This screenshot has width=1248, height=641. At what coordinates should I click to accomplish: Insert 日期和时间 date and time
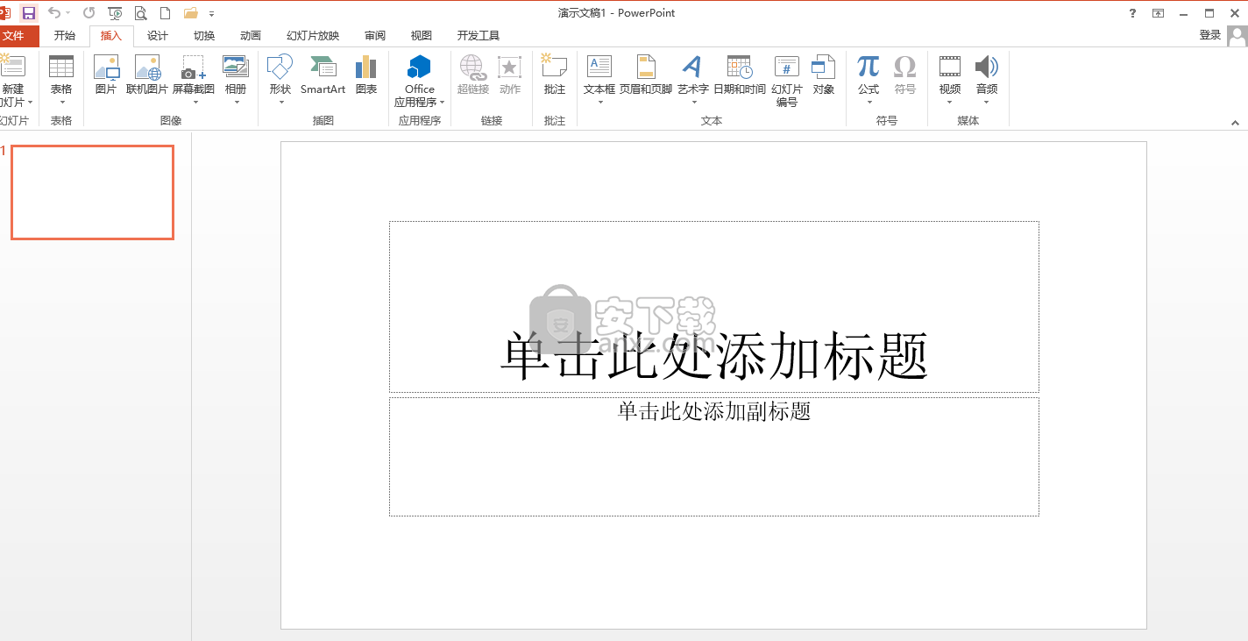740,75
